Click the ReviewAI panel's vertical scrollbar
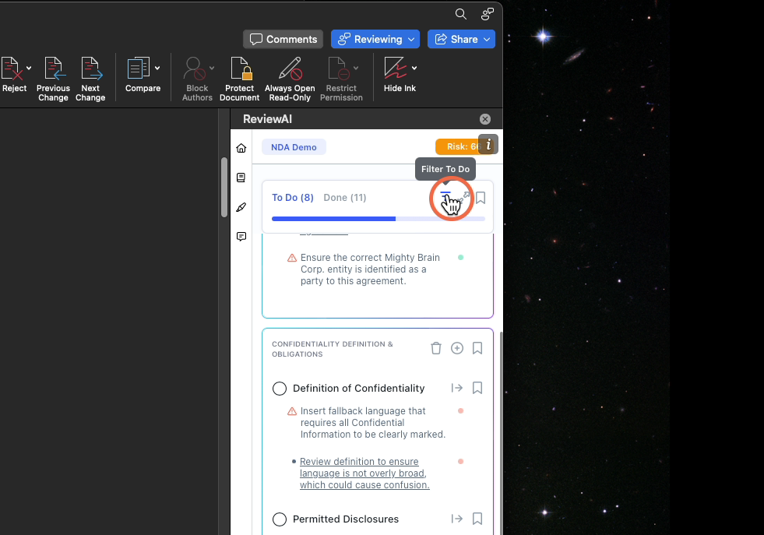Screen dimensions: 764x535 [501, 431]
